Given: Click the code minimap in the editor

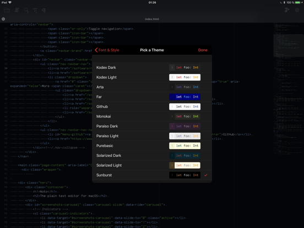Looking at the screenshot, I should coord(289,89).
